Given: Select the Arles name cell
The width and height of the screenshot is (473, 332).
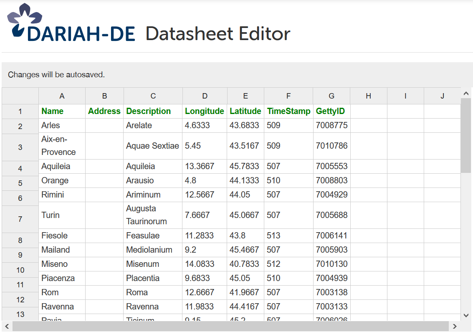Looking at the screenshot, I should coord(62,126).
